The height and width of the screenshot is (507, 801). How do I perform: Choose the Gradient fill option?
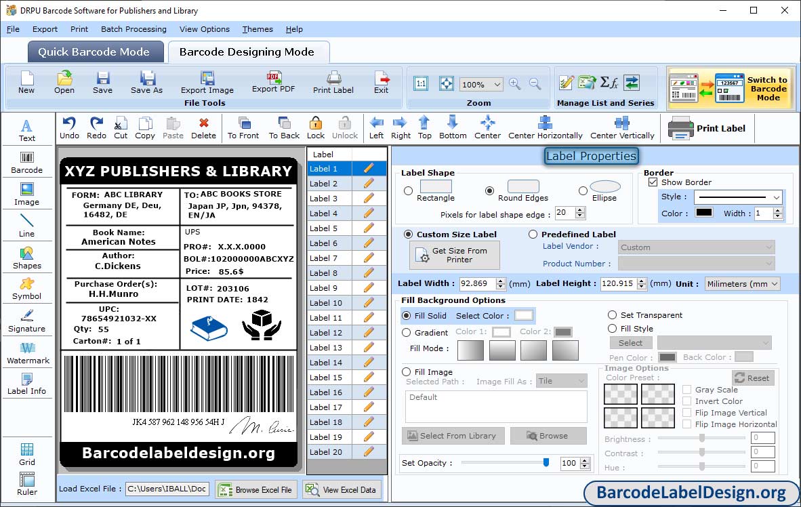[407, 333]
